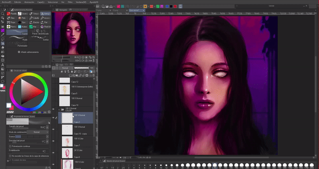Enable the Pulverización continua checkbox

pyautogui.click(x=10, y=146)
